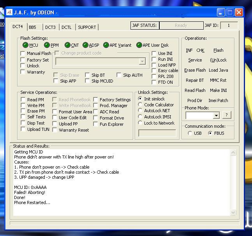252x236 pixels.
Task: Check the ADC Read option
Action: pyautogui.click(x=95, y=111)
